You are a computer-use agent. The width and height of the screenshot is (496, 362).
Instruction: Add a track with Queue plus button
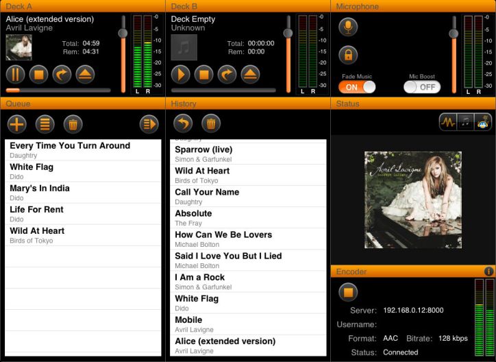pos(17,124)
